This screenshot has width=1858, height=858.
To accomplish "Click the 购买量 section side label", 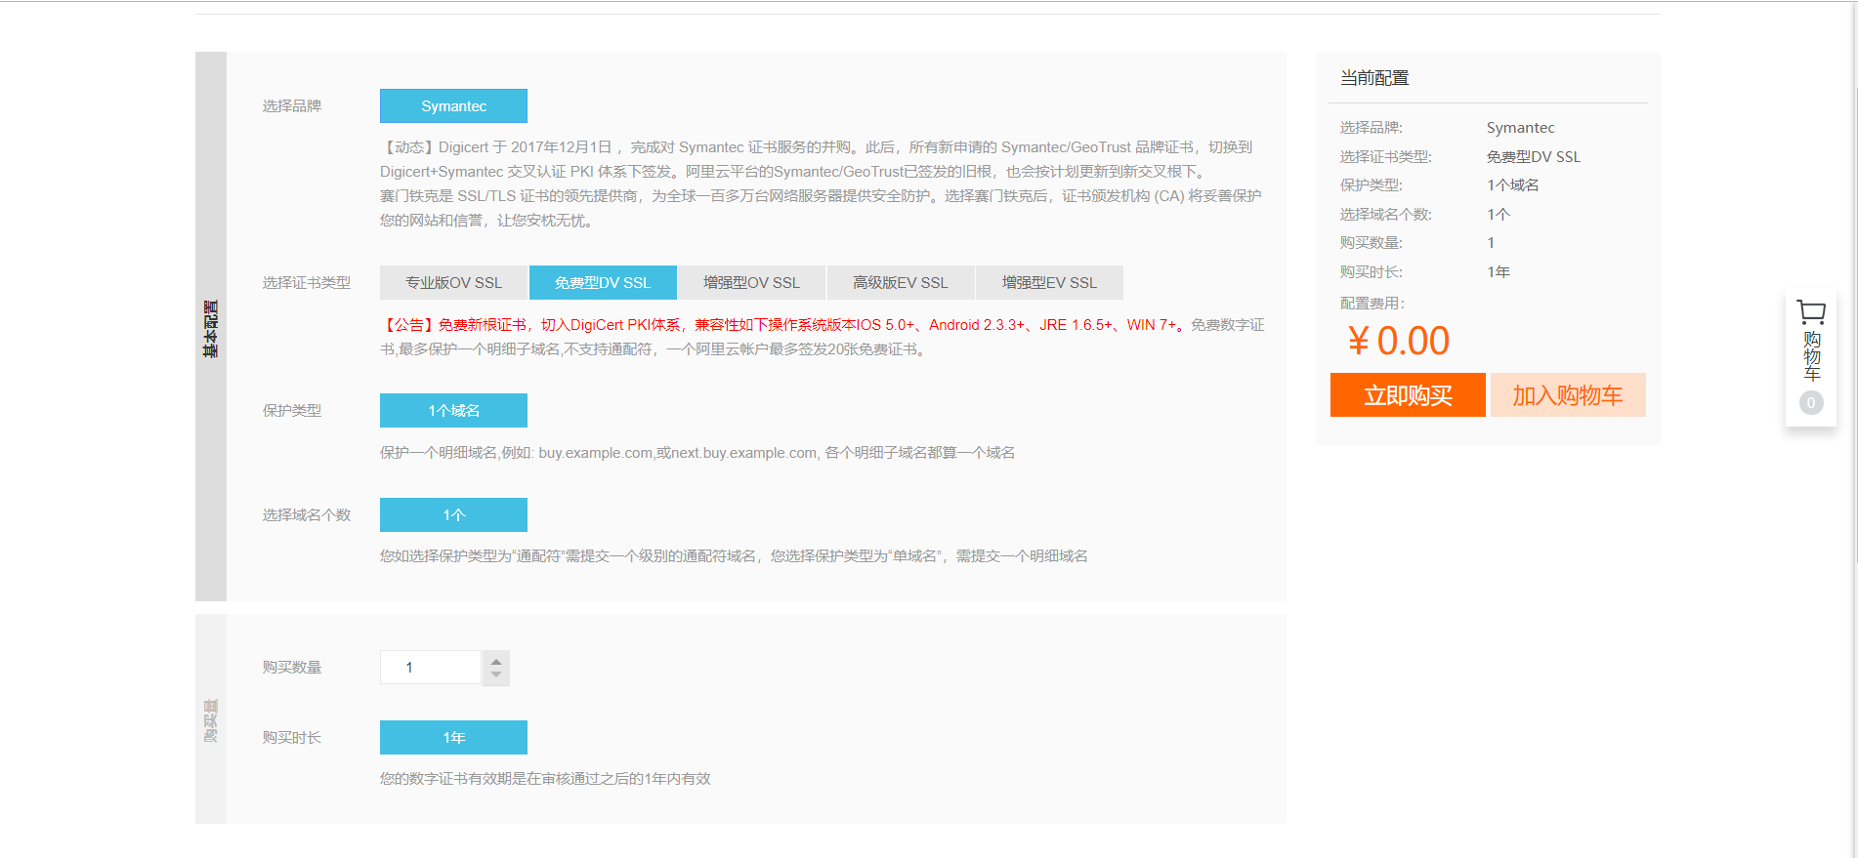I will point(210,720).
